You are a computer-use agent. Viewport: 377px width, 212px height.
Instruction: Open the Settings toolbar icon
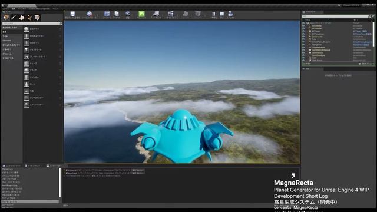click(x=128, y=14)
